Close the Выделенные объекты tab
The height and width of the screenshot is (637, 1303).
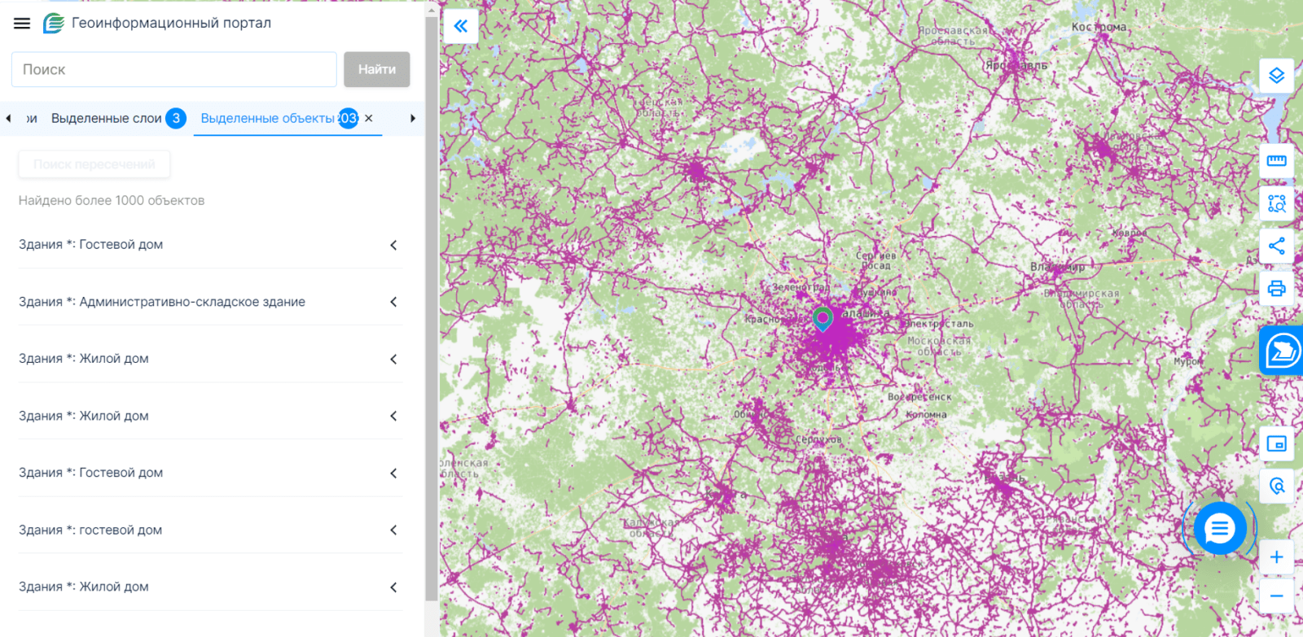[369, 118]
